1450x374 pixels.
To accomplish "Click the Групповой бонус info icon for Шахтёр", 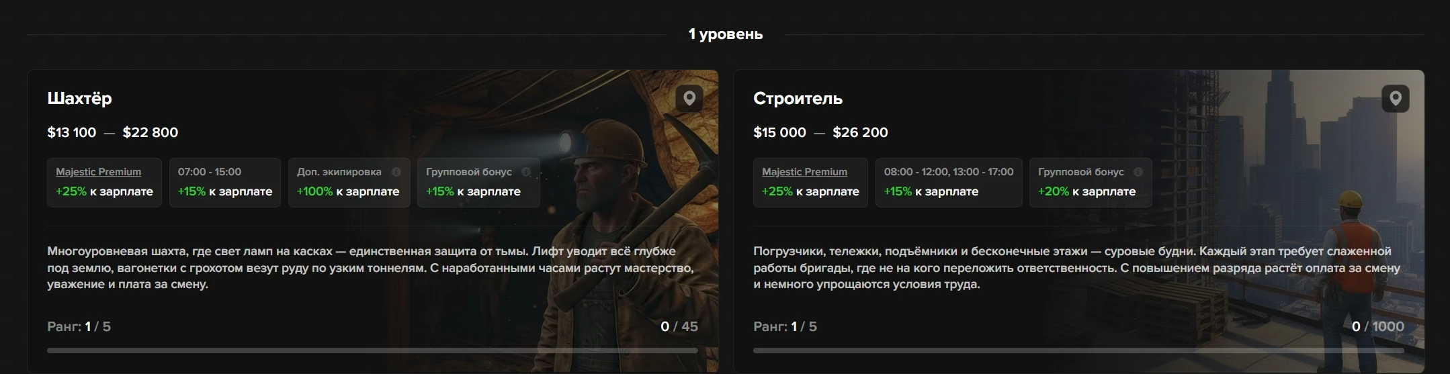I will 526,172.
